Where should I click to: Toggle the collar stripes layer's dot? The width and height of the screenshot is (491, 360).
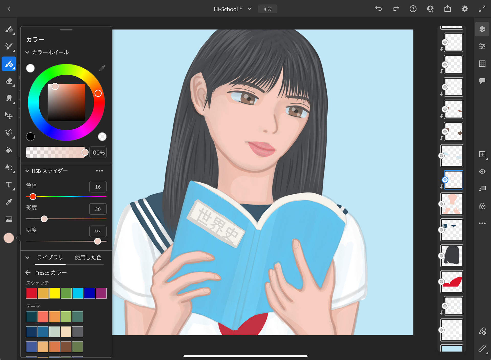pos(441,230)
